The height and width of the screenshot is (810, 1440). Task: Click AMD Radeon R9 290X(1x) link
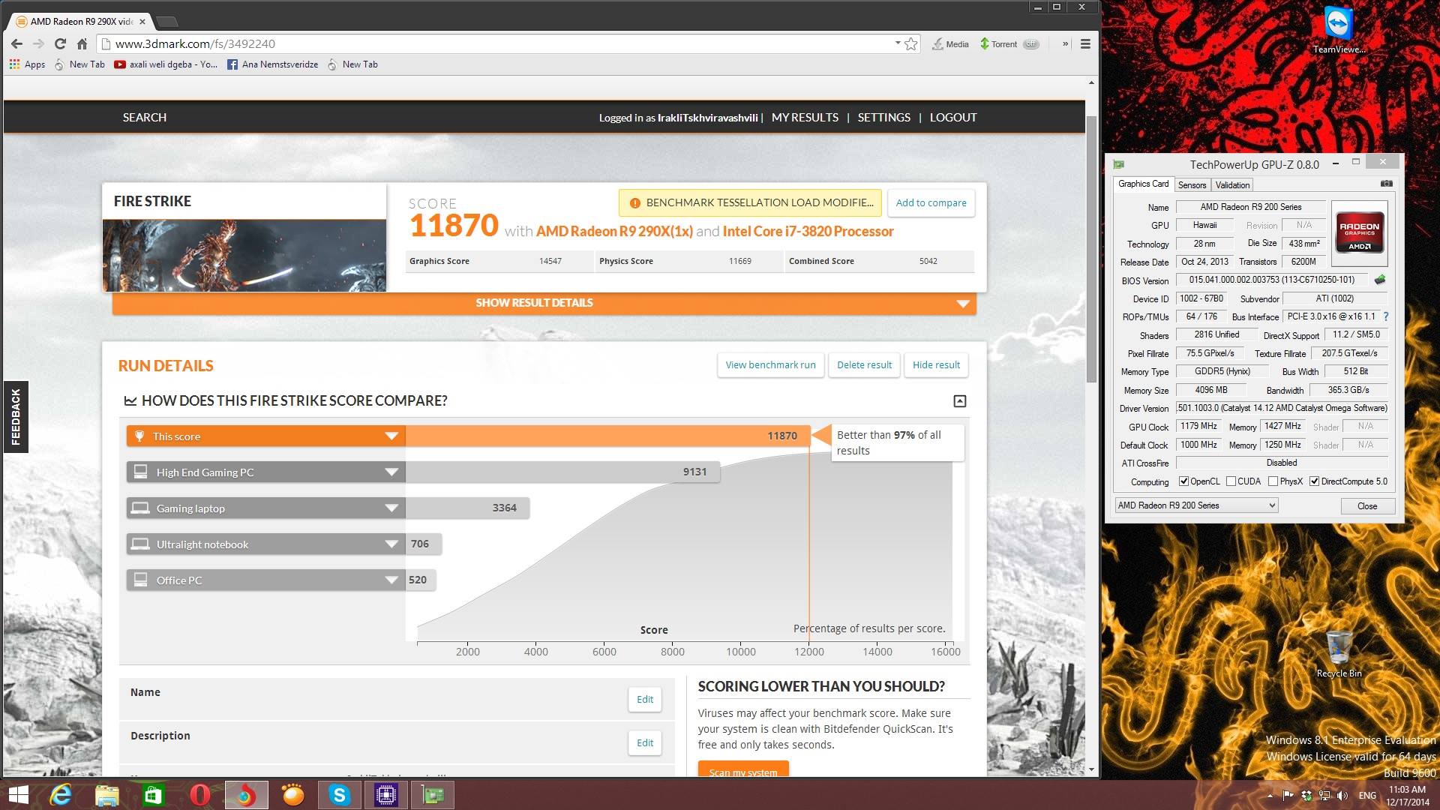pos(614,232)
